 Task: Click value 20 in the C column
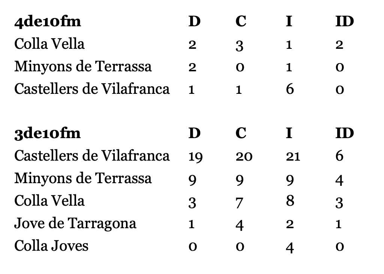pos(244,157)
